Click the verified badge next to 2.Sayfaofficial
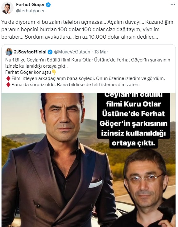Image resolution: width=178 pixels, height=227 pixels. [50, 52]
